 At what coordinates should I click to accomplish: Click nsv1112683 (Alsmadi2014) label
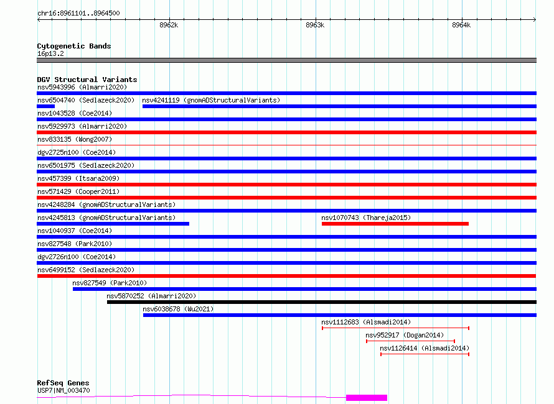tap(366, 322)
